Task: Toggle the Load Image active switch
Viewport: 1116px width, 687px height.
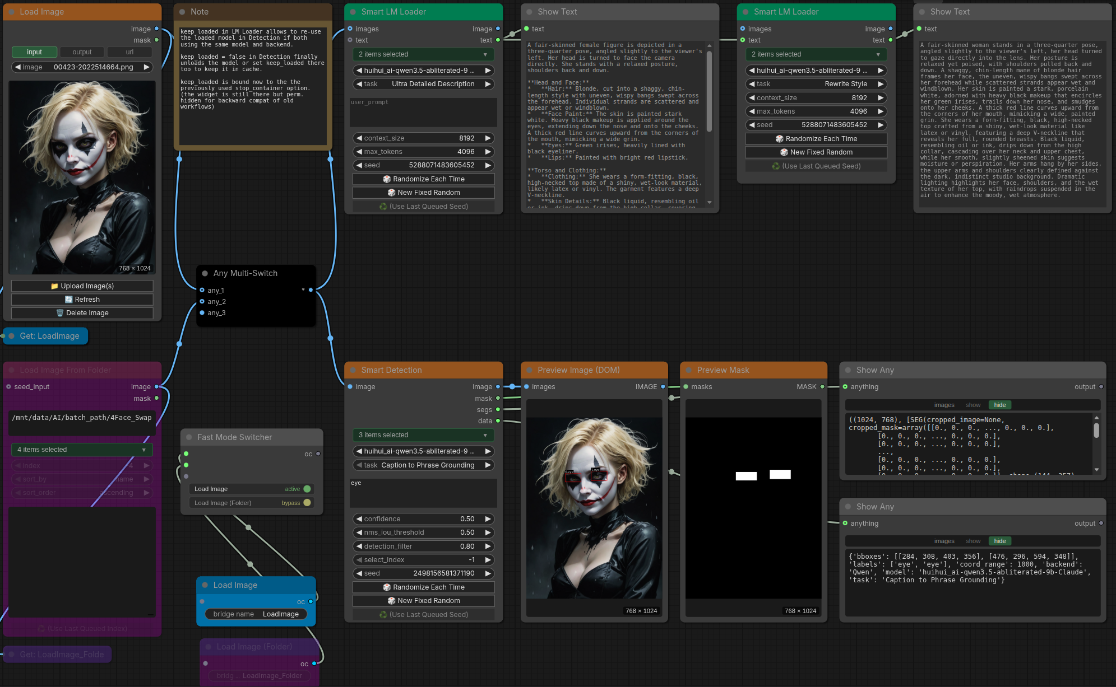Action: click(x=307, y=489)
